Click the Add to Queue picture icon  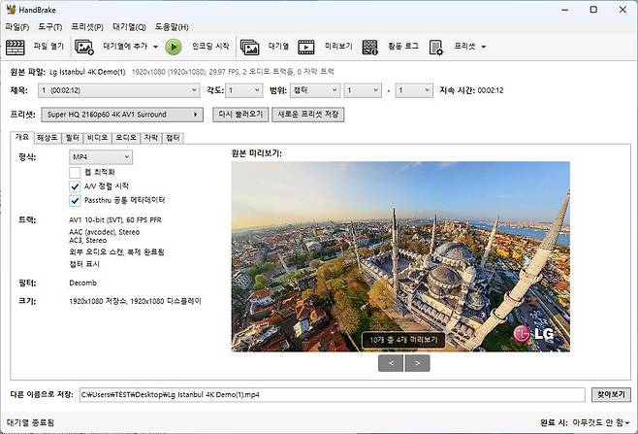(x=84, y=47)
